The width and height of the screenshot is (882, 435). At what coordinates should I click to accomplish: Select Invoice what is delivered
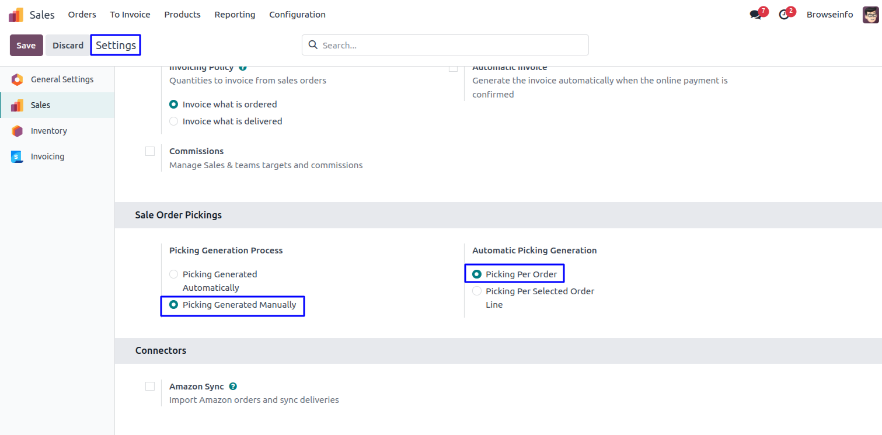[173, 121]
